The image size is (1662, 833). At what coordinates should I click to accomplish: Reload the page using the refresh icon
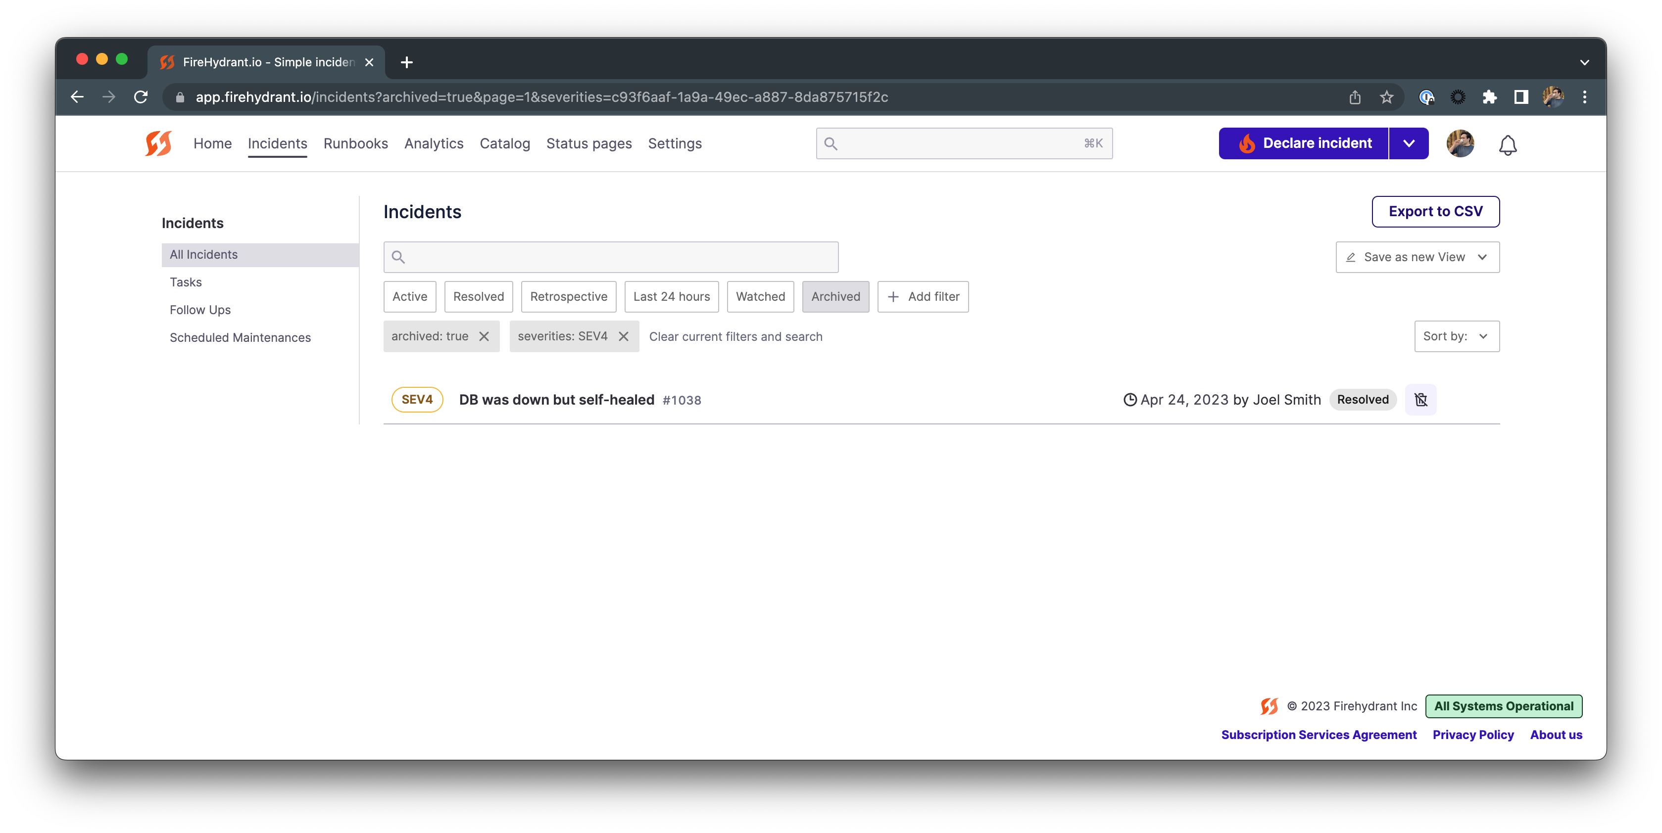click(141, 97)
